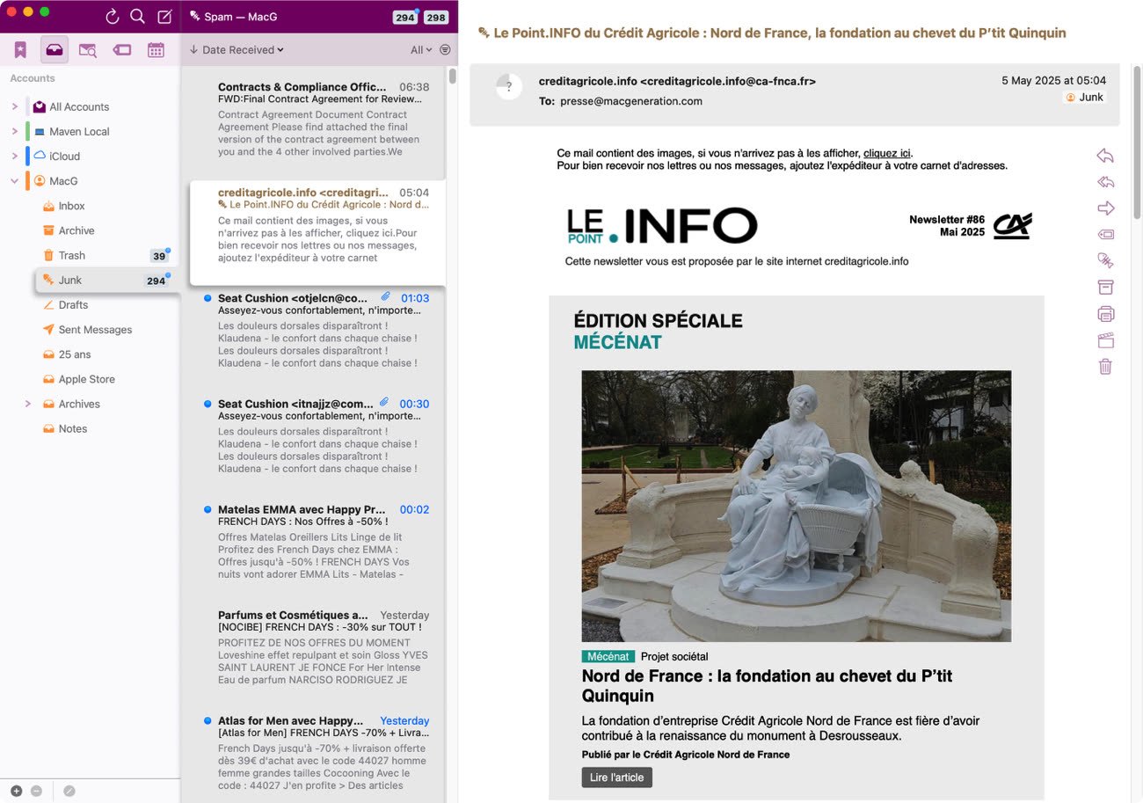Click the message view scrollbar
This screenshot has width=1143, height=803.
tap(1137, 141)
